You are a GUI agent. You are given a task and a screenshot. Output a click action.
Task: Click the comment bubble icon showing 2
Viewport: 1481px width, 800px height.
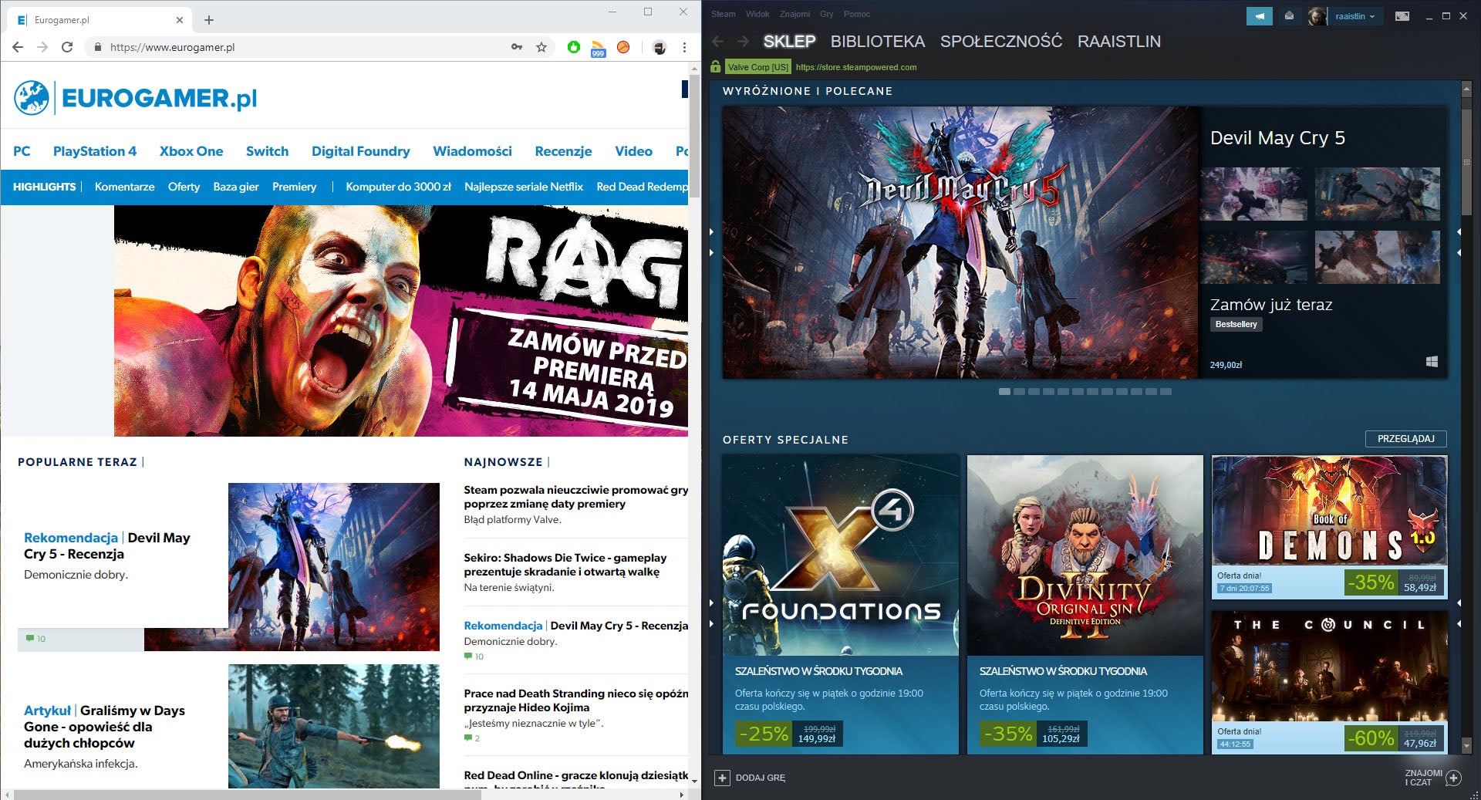tap(467, 738)
